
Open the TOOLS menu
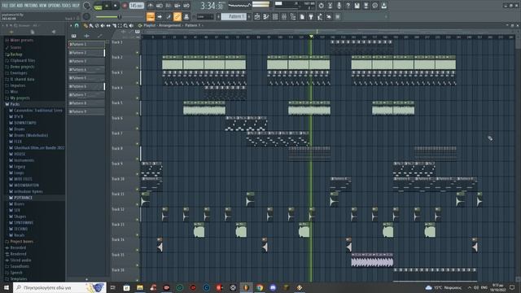[67, 6]
